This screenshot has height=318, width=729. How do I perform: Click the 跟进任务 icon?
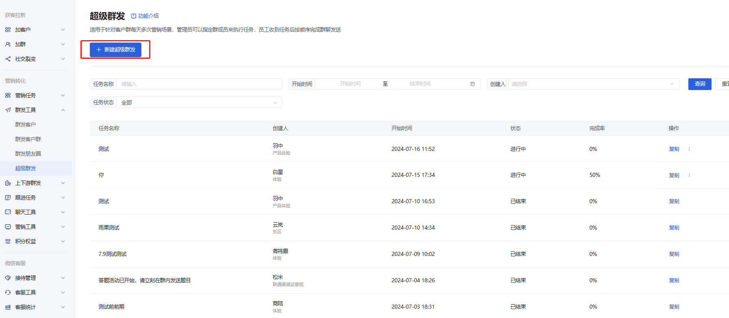coord(8,198)
